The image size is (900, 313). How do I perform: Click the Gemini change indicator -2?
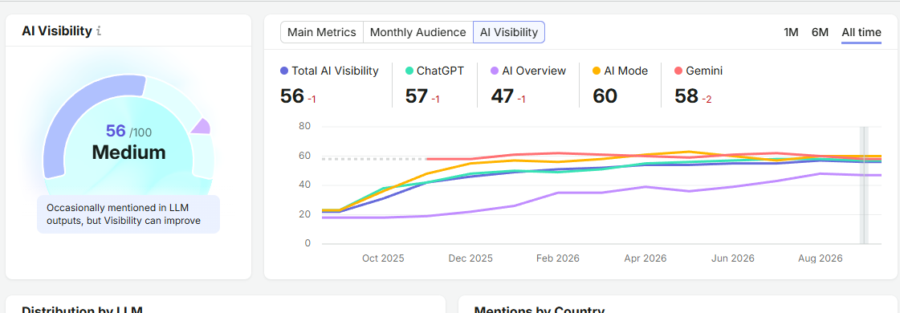point(707,100)
